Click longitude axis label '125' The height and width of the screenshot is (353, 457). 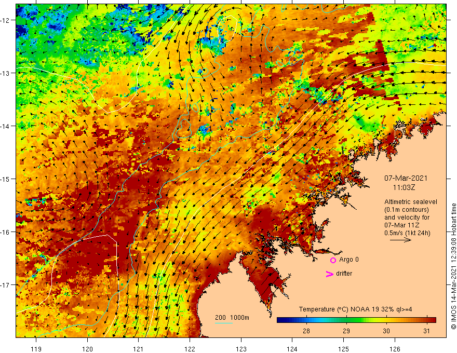click(344, 349)
